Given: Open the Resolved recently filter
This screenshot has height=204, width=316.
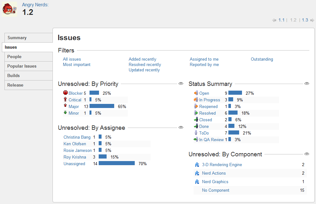Looking at the screenshot, I should pos(145,65).
